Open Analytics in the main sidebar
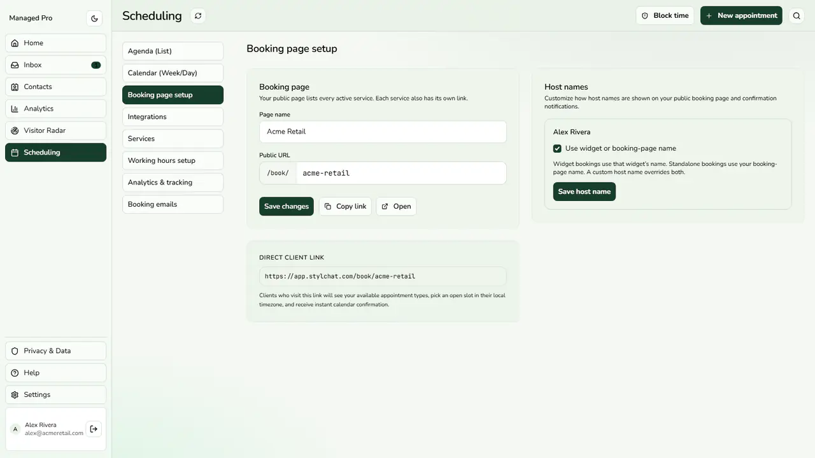815x458 pixels. click(x=56, y=109)
